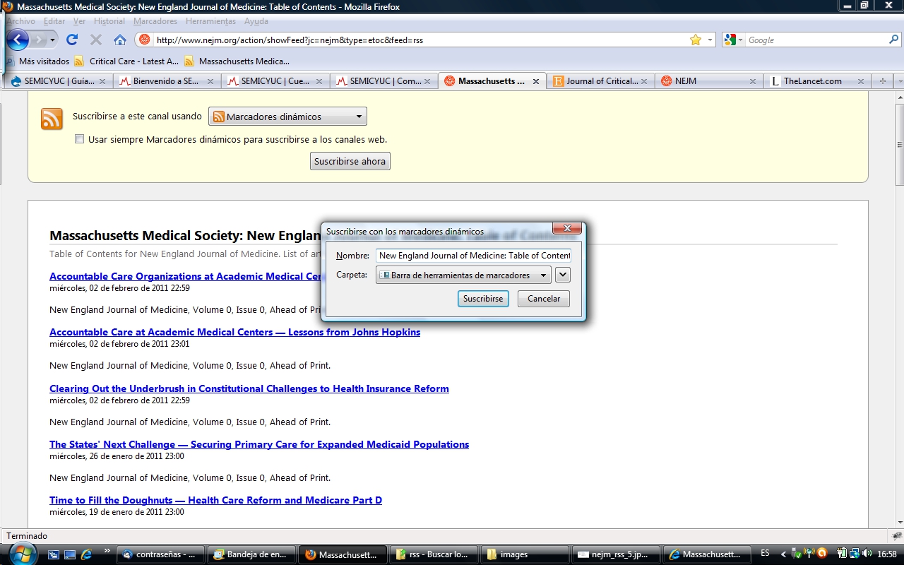This screenshot has width=904, height=565.
Task: Show hidden system tray icons arrow
Action: pos(784,554)
